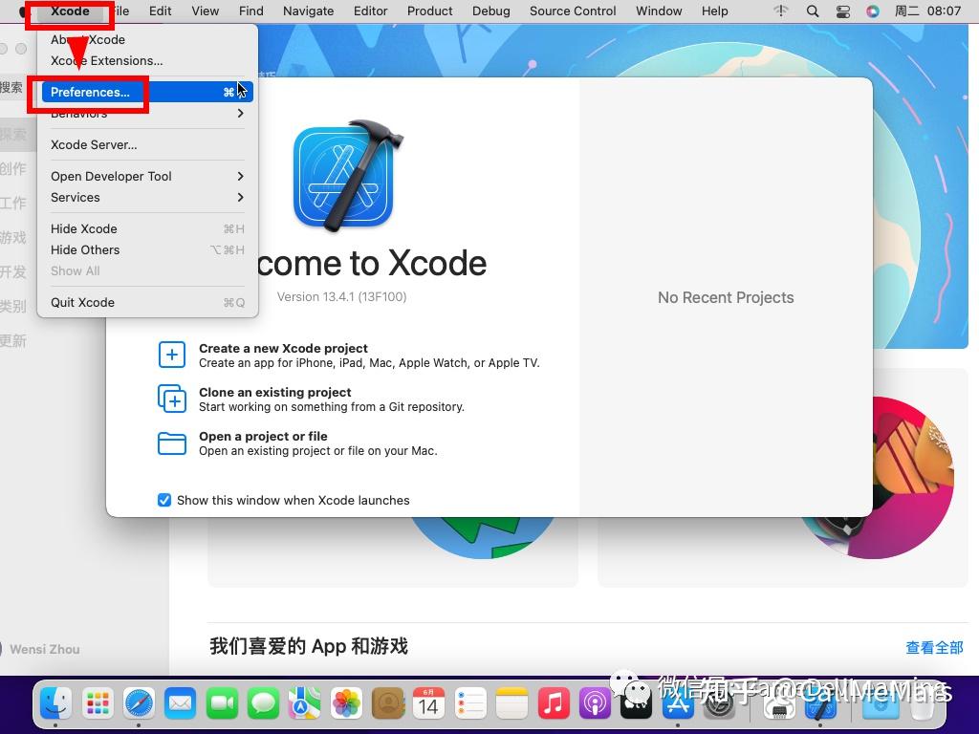Click Version 13.4.1 (13F100) text
The width and height of the screenshot is (979, 734).
(341, 297)
